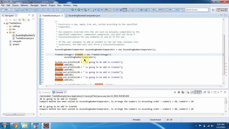Image resolution: width=229 pixels, height=129 pixels.
Task: Click Remove All Terminated Launches icon
Action: [182, 92]
